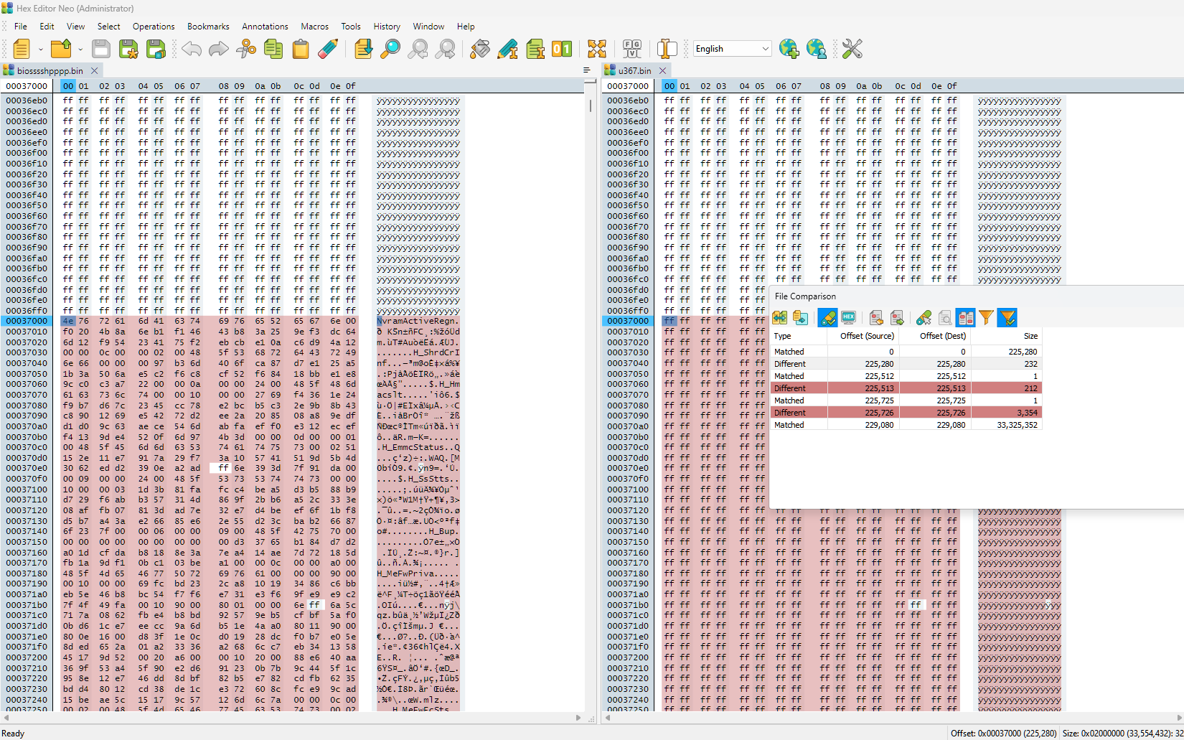
Task: Click the compare files icon in File Comparison panel
Action: tap(780, 318)
